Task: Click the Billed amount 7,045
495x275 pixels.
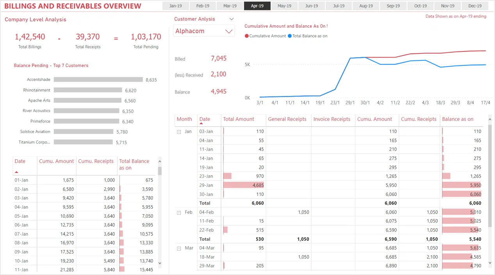Action: (219, 58)
